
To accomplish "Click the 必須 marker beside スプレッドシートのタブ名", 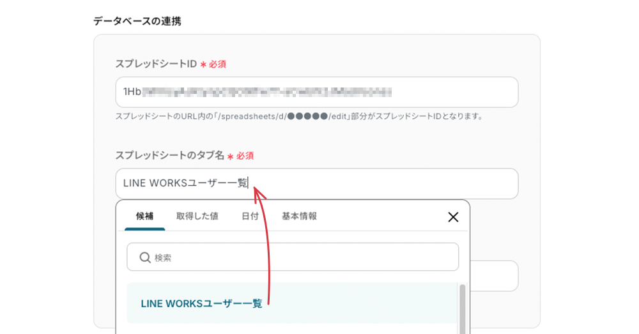I will click(245, 156).
